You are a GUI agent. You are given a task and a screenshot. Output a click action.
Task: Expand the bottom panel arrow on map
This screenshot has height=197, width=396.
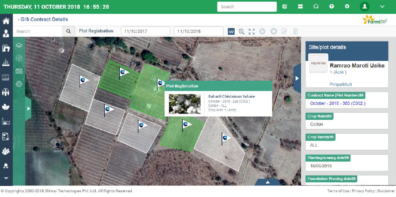click(x=268, y=182)
